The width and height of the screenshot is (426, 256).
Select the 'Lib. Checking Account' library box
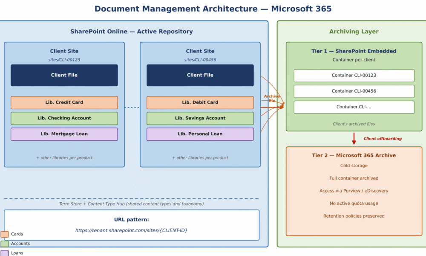tap(64, 118)
